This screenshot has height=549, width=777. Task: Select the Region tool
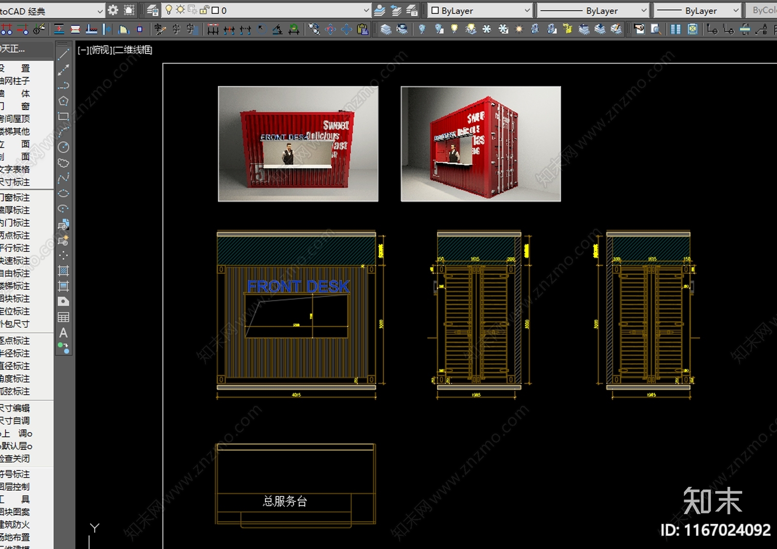click(63, 301)
